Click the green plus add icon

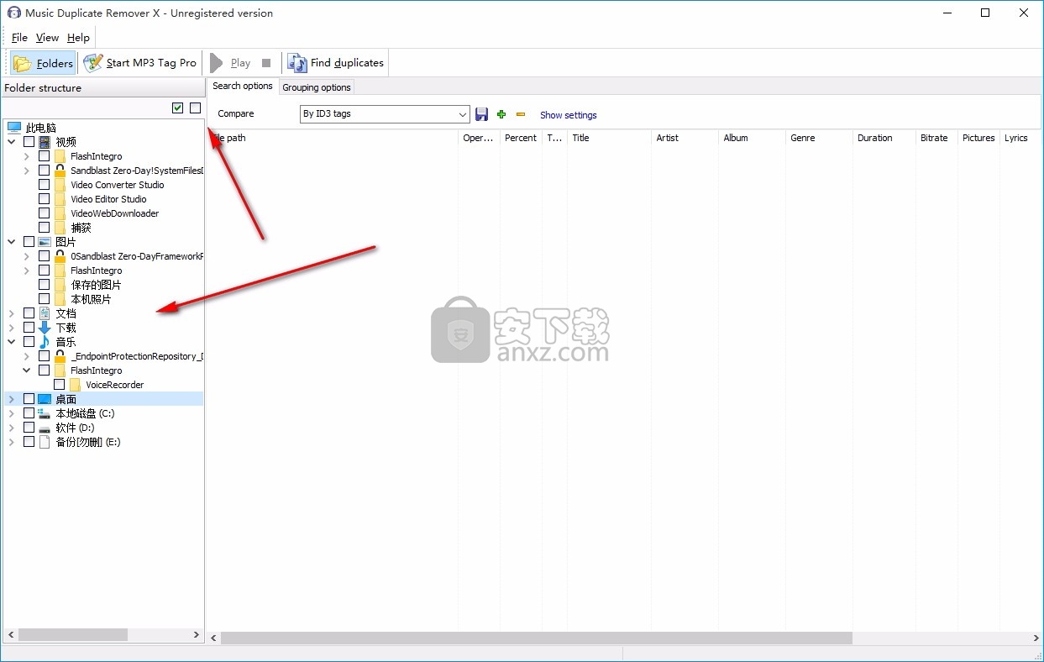tap(501, 114)
